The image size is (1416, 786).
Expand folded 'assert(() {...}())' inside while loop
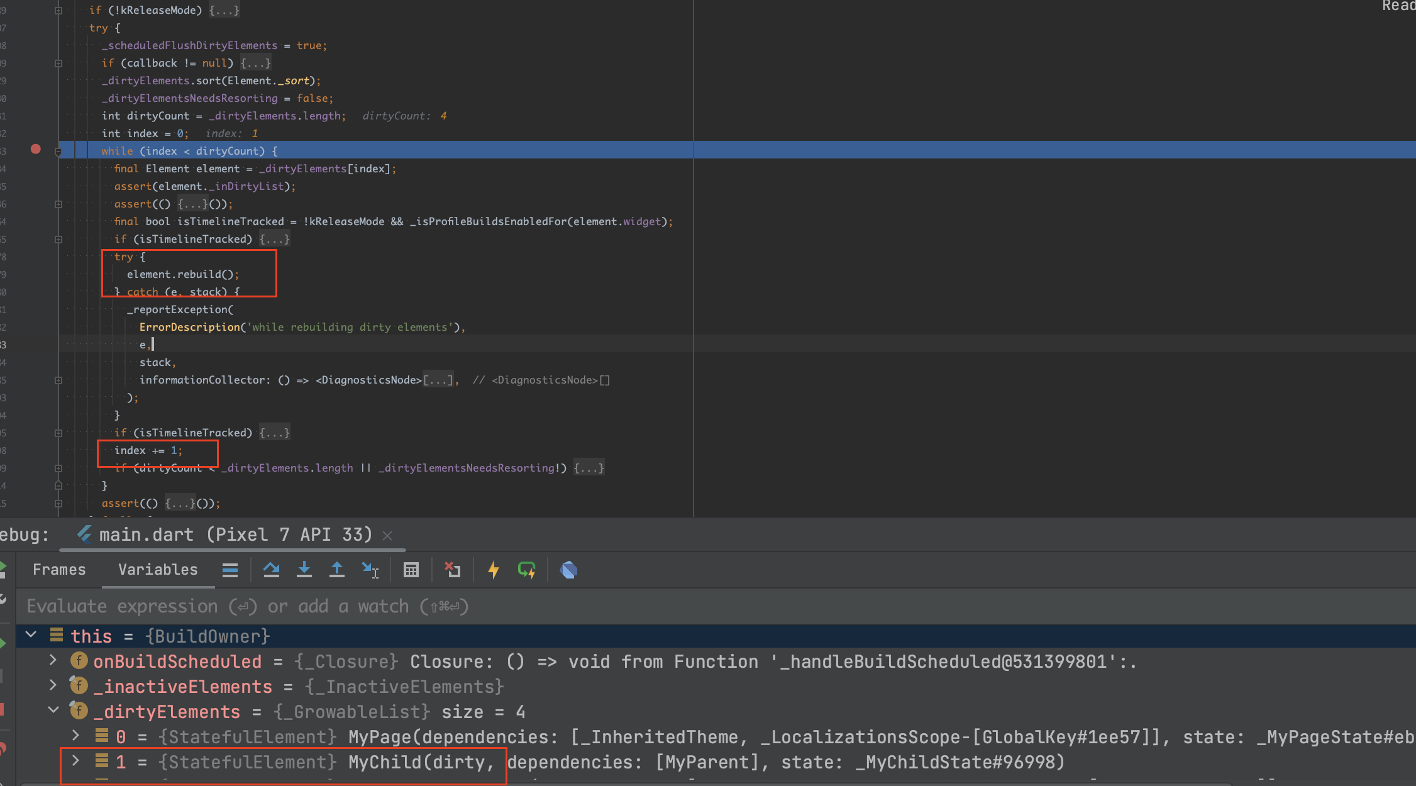[x=58, y=204]
